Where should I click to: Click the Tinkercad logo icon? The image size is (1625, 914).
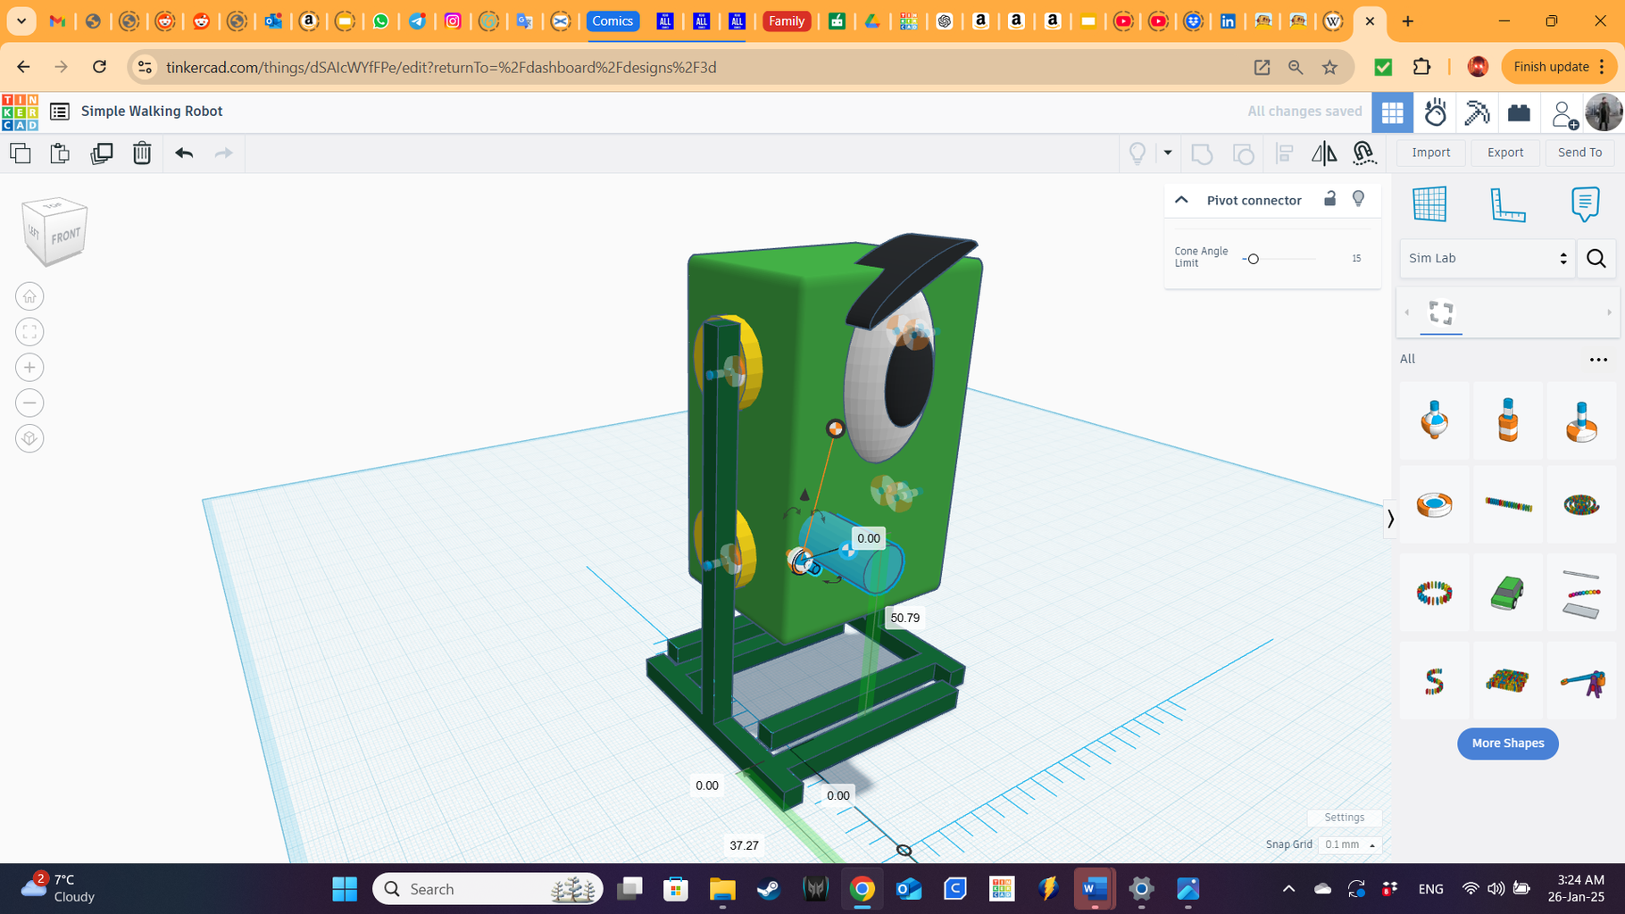click(x=20, y=112)
